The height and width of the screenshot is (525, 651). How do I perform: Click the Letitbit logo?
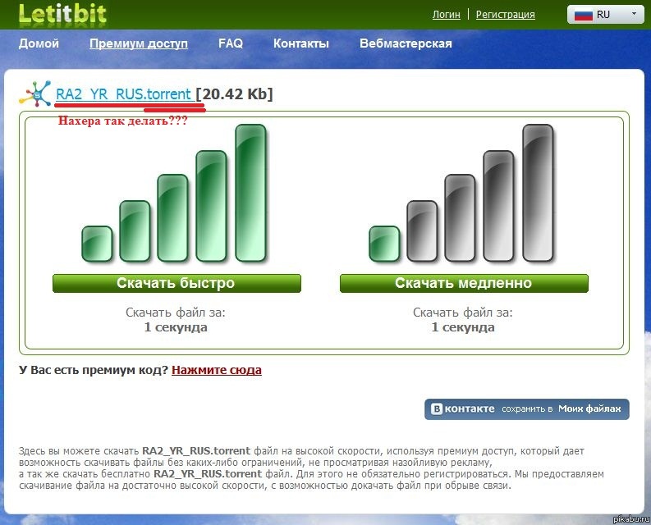pos(64,14)
